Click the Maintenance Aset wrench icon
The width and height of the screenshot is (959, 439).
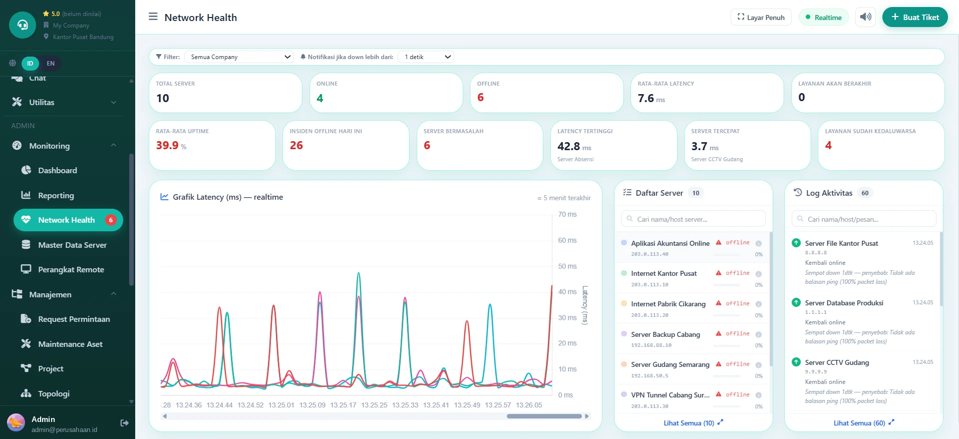[x=26, y=343]
